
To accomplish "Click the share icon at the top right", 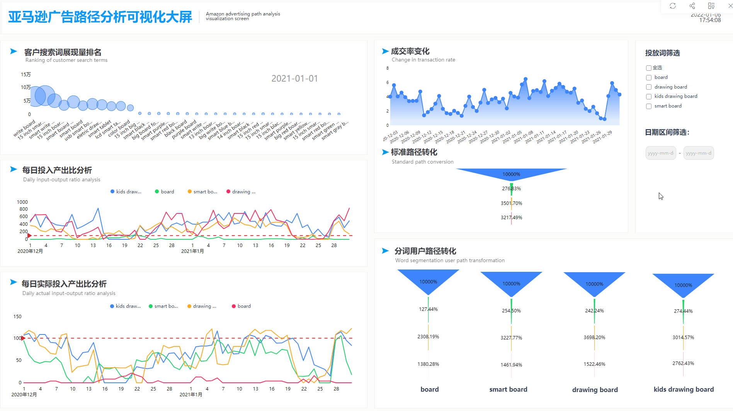I will 692,6.
